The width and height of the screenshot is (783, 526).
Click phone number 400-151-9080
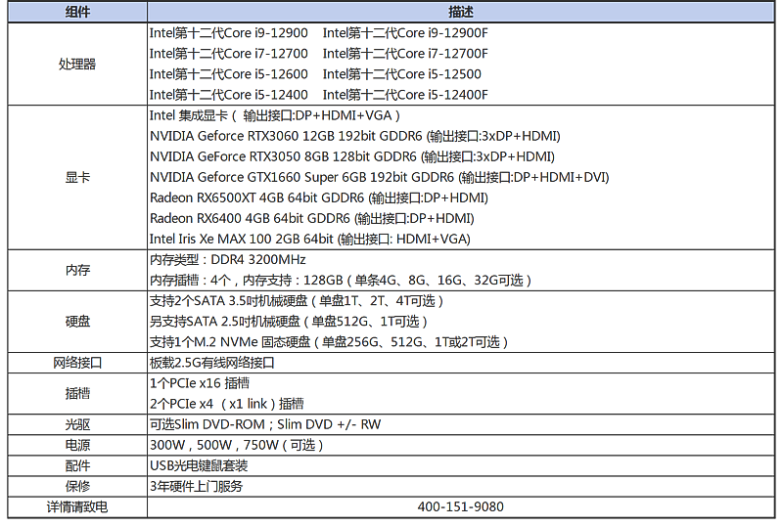(460, 507)
